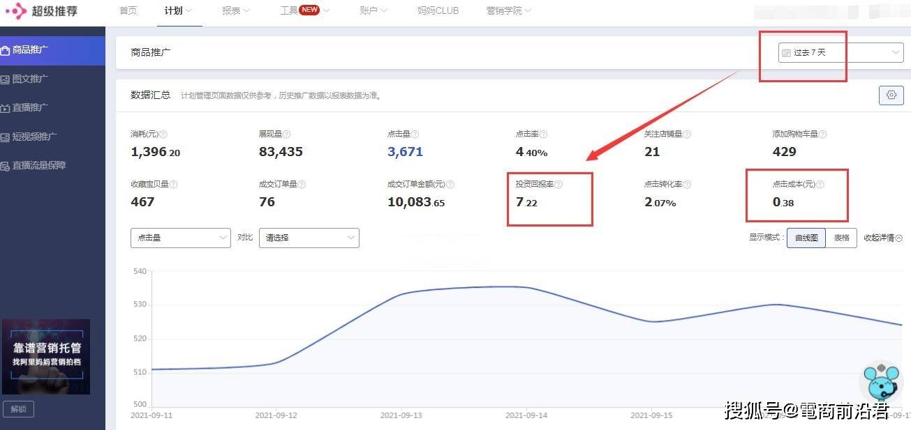This screenshot has height=430, width=911.
Task: Click the 靠谱营销托管 promo banner
Action: 46,357
